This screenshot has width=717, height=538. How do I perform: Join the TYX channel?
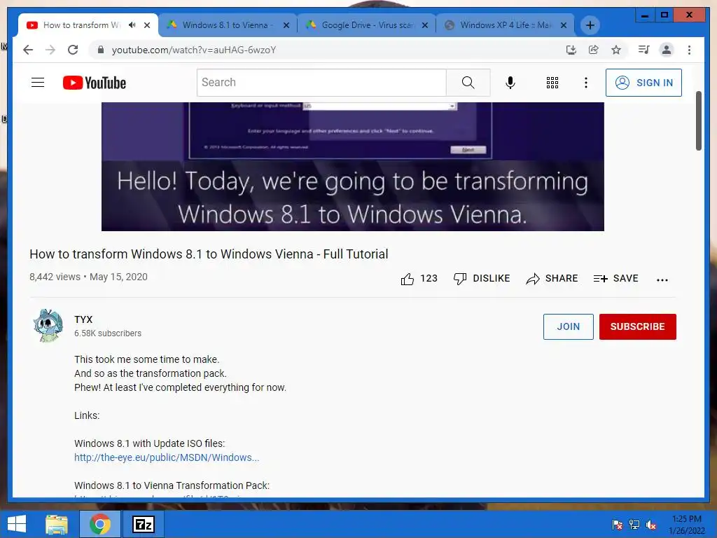tap(568, 326)
